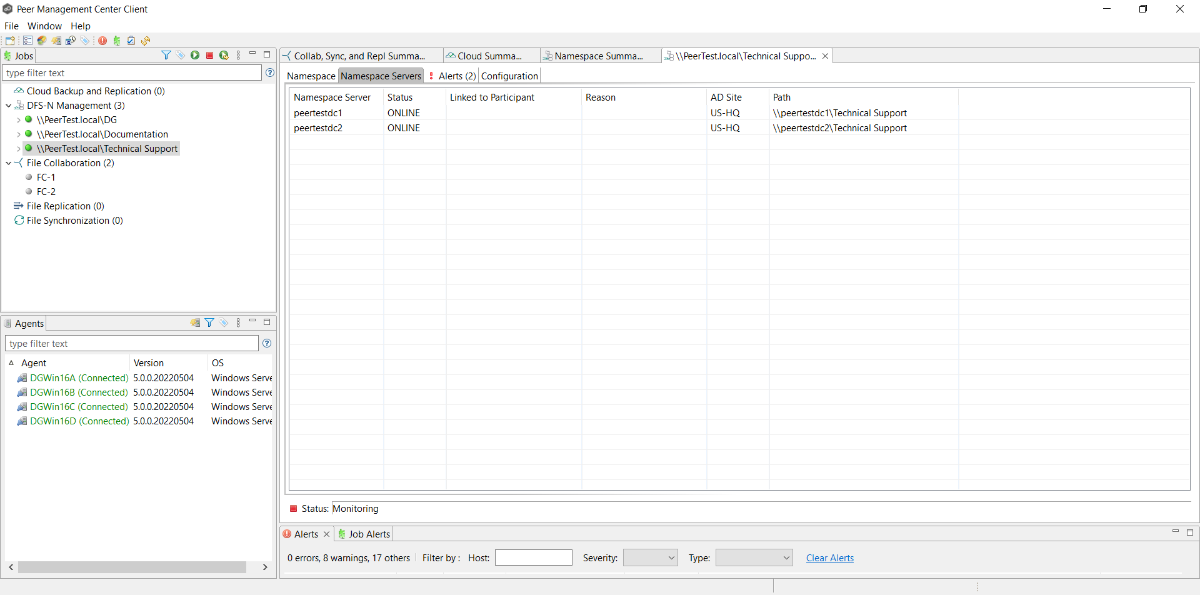The width and height of the screenshot is (1200, 595).
Task: Open the clipboard checklist toolbar icon
Action: [131, 41]
